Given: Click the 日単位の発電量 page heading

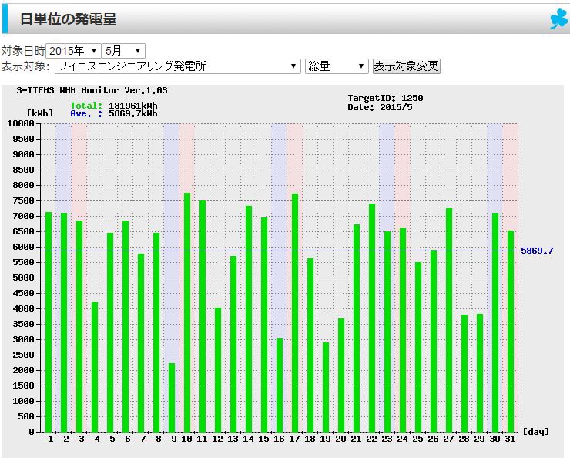Looking at the screenshot, I should (x=68, y=19).
